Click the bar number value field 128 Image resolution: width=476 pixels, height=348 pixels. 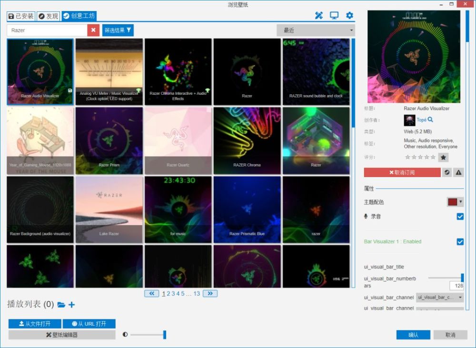pos(456,286)
